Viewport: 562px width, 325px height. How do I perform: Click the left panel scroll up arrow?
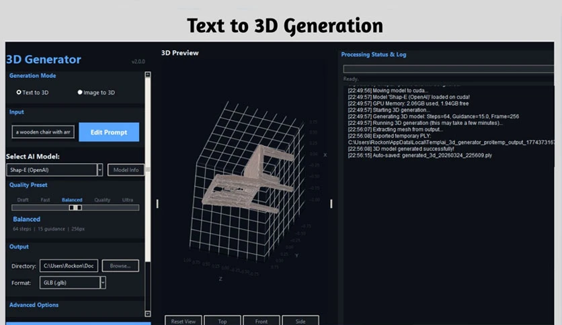tap(148, 75)
